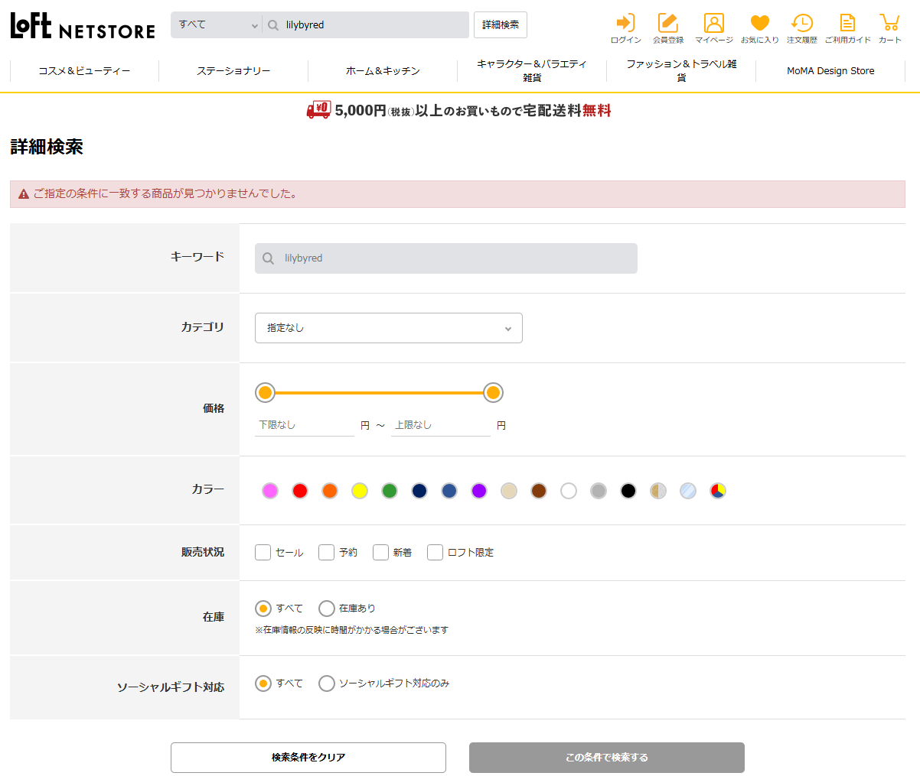Select the blue color swatch
920x776 pixels.
449,491
